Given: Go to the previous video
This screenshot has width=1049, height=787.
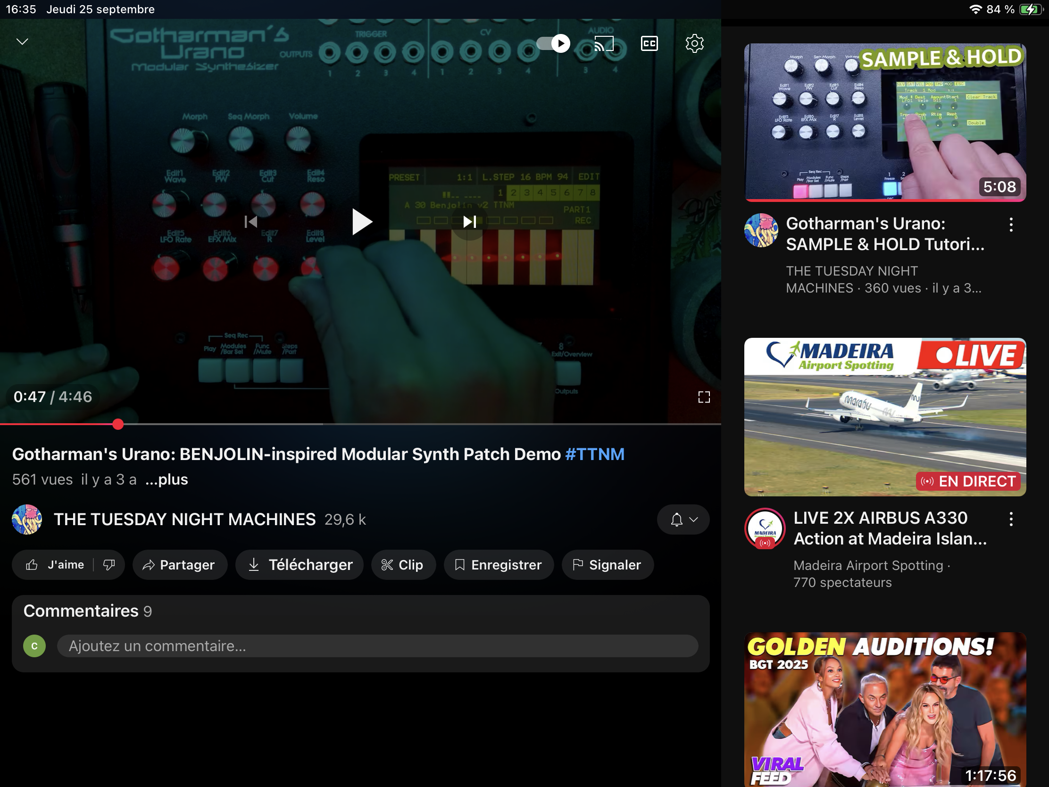Looking at the screenshot, I should 250,222.
